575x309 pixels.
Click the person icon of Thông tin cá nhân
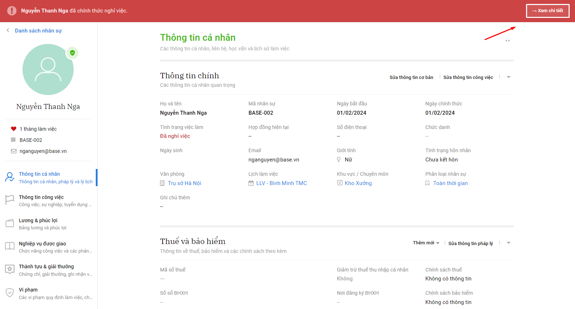10,177
